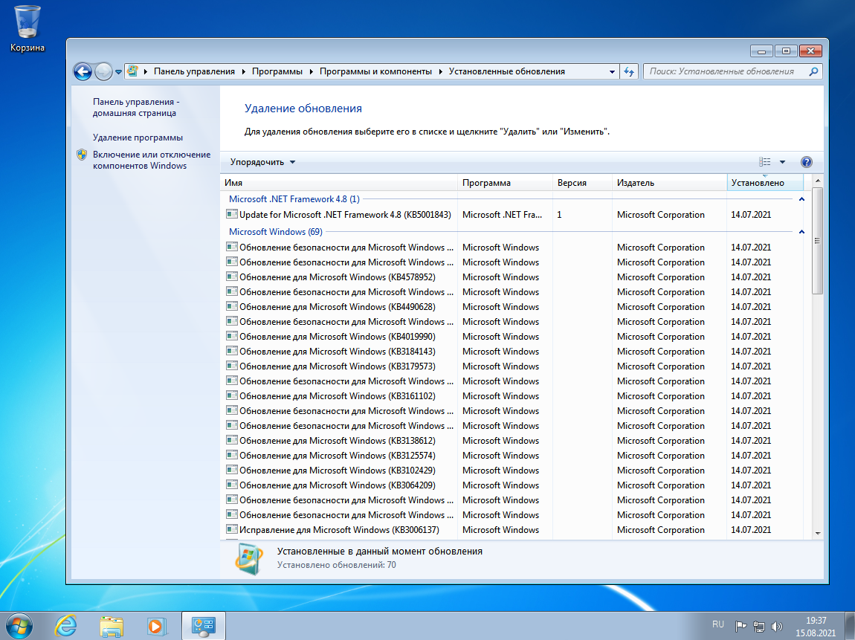
Task: Select update KB4019990
Action: [x=512, y=337]
